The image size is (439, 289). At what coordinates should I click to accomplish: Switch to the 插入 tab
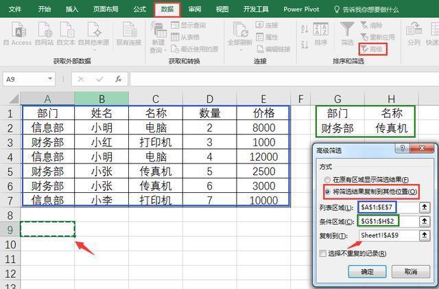71,9
